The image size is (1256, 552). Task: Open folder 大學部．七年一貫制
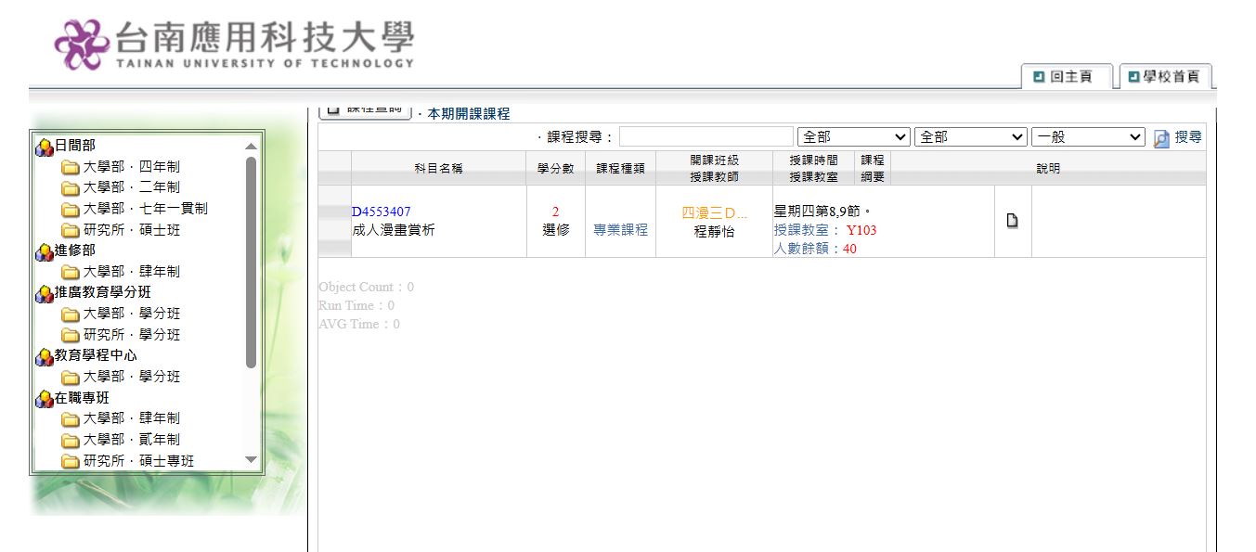(x=146, y=209)
